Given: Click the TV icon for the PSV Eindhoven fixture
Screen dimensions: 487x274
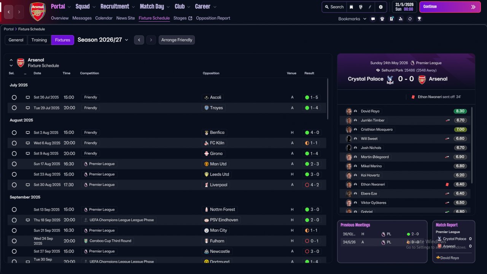Looking at the screenshot, I should coord(28,220).
